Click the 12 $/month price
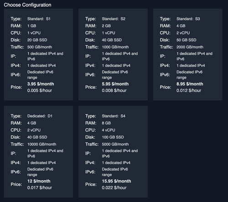The image size is (228, 202). click(39, 181)
